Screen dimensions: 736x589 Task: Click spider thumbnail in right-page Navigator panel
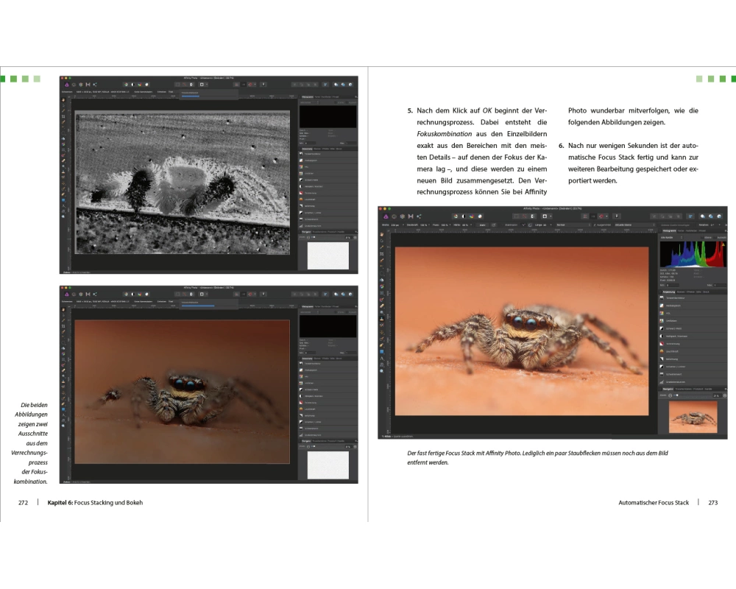click(x=693, y=417)
